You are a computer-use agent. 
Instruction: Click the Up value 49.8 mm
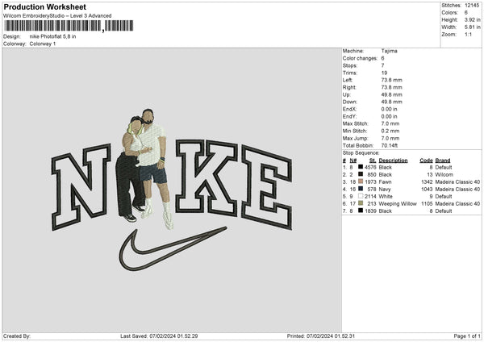[x=392, y=94]
